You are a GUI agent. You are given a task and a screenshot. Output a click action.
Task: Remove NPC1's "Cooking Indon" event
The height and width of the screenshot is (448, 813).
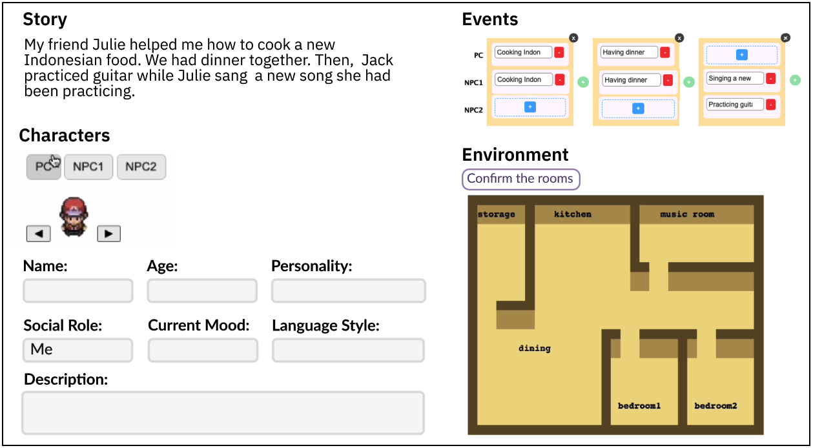[x=559, y=79]
